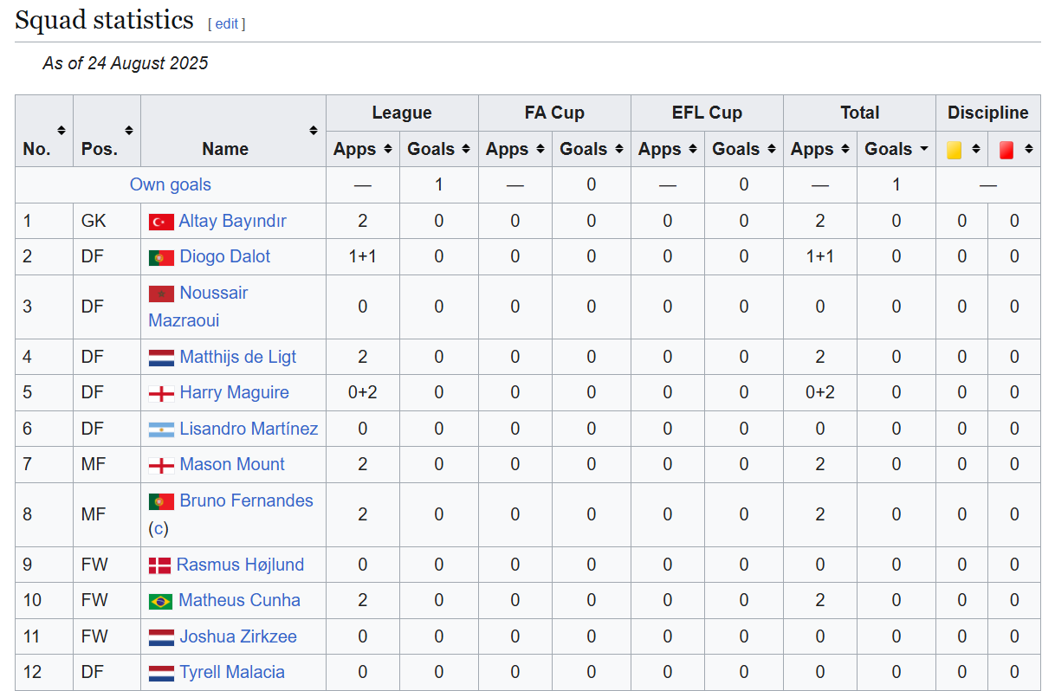Open Joshua Zirkzee's player page
Viewport: 1042px width, 691px height.
tap(237, 636)
